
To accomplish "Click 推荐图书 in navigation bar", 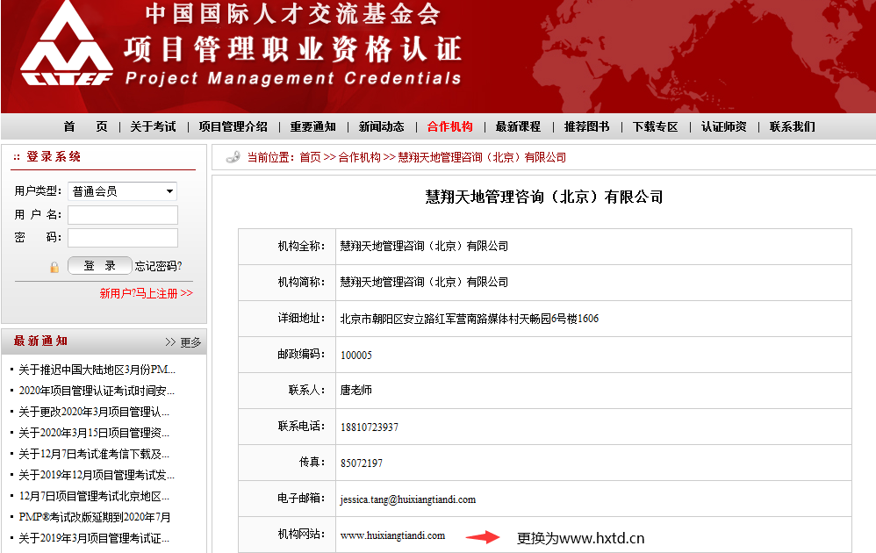I will point(586,126).
